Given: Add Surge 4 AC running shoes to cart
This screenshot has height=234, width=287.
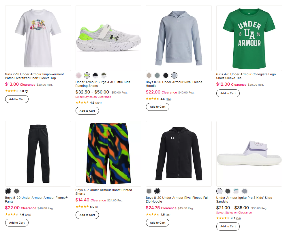Looking at the screenshot, I should 87,111.
